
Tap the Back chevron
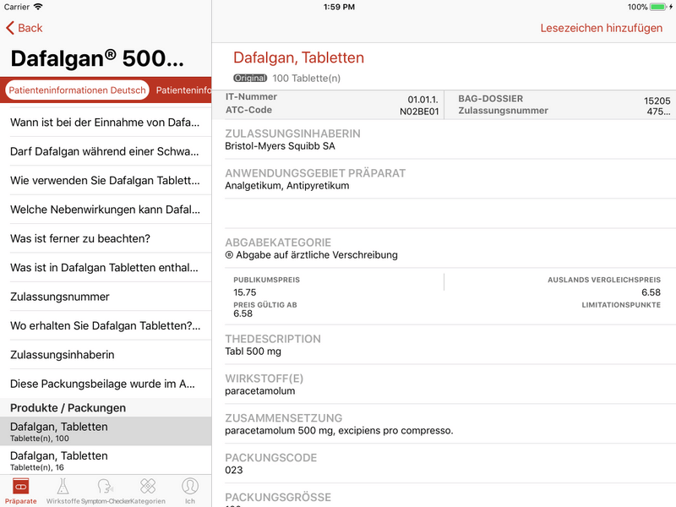click(x=11, y=28)
